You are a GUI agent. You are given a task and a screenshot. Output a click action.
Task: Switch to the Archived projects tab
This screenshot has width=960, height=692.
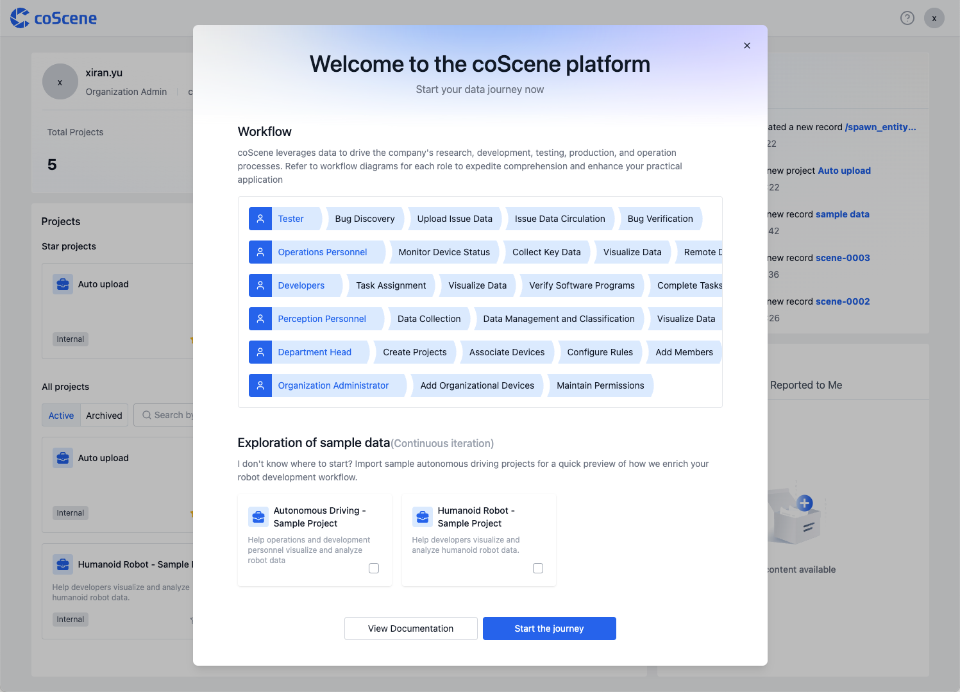tap(104, 416)
